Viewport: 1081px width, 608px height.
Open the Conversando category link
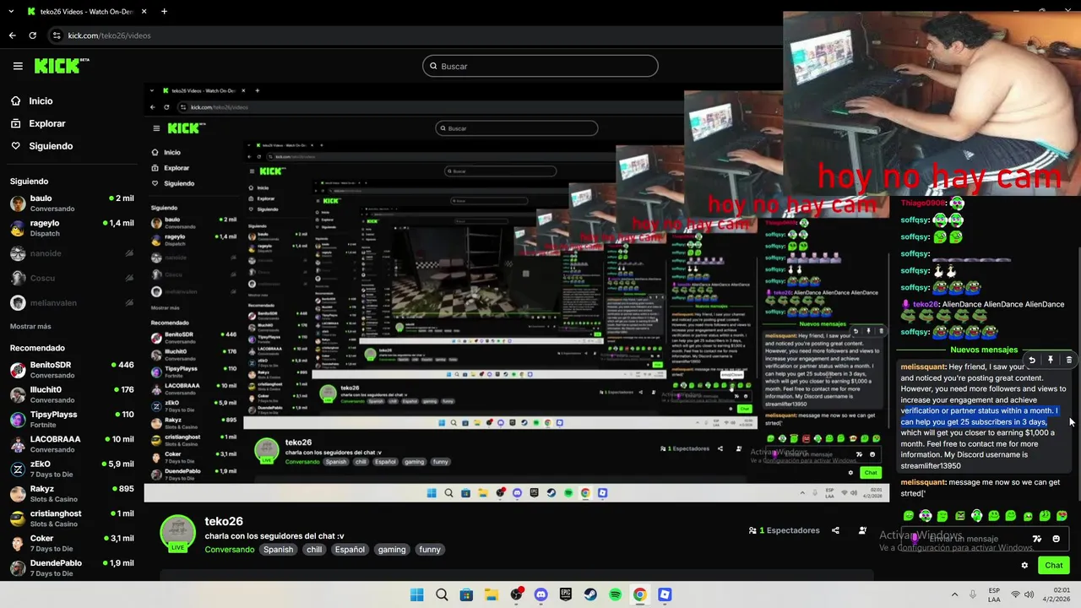pos(229,550)
